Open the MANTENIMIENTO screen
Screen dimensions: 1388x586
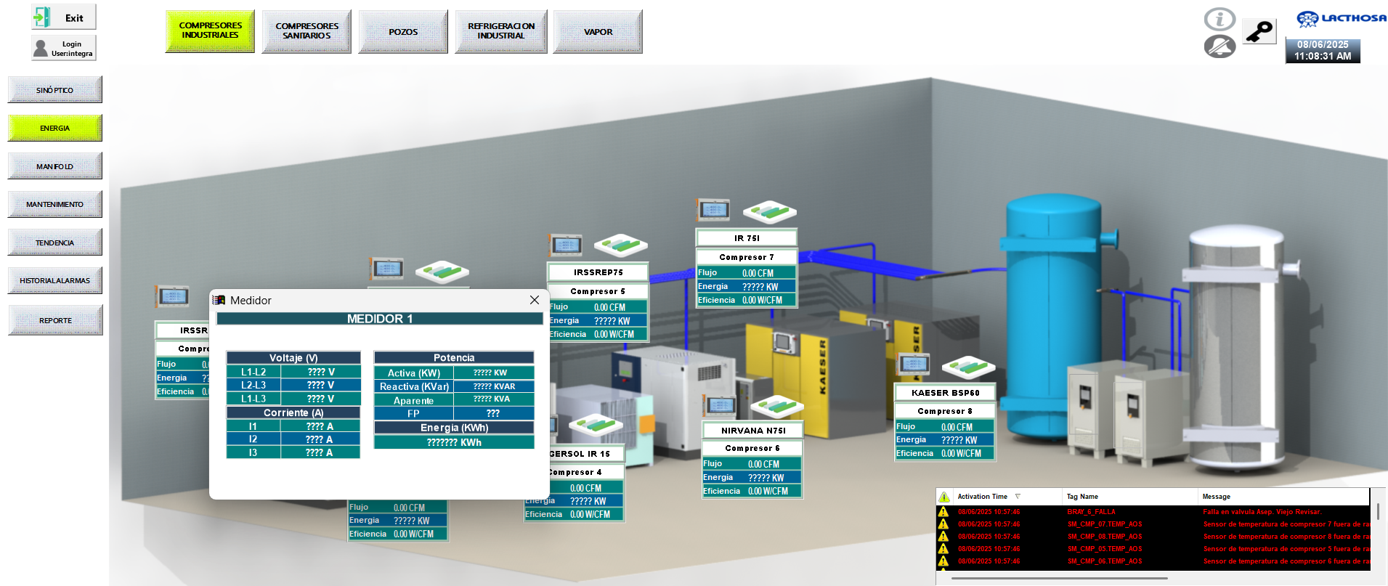coord(55,204)
